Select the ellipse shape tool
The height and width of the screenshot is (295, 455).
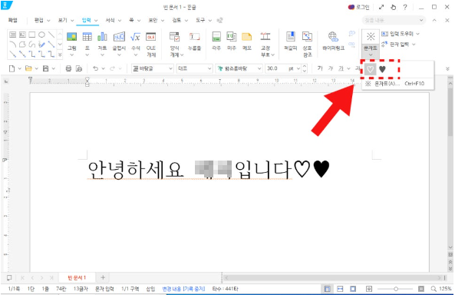pos(41,35)
